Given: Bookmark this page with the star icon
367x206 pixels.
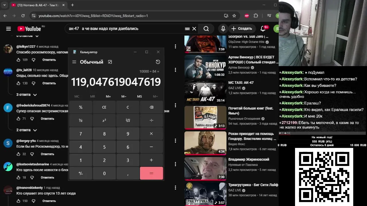Looking at the screenshot, I should pos(234,16).
